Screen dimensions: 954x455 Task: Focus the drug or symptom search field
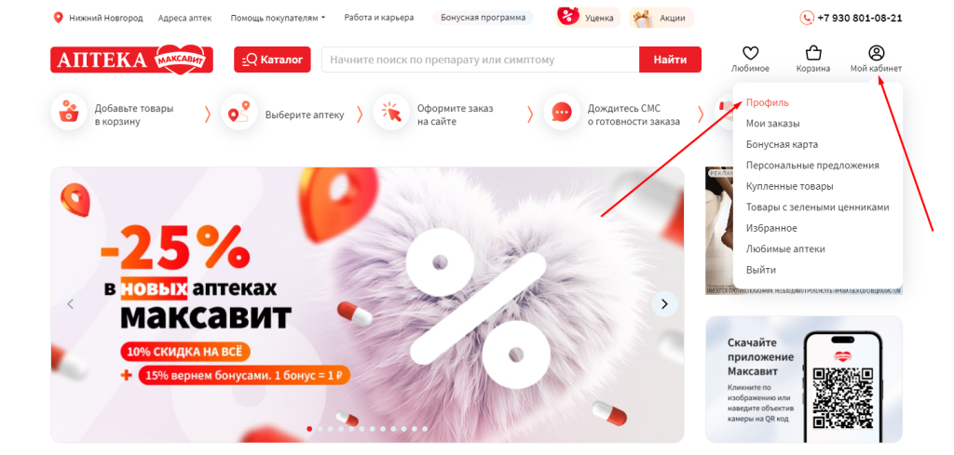point(480,60)
